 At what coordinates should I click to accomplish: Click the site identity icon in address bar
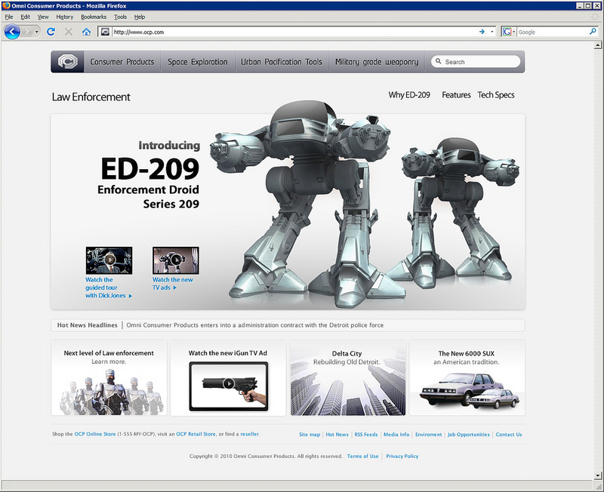pos(105,32)
